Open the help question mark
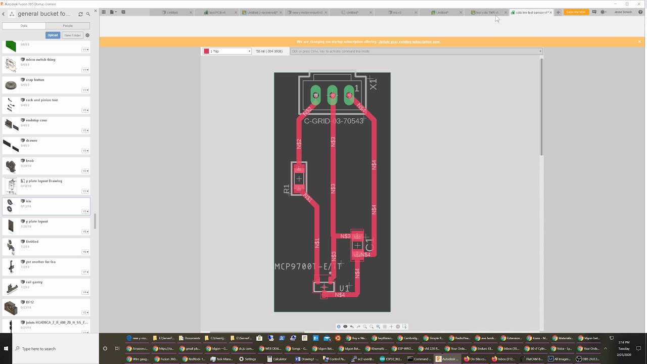Screen dimensions: 647x364 [639, 12]
